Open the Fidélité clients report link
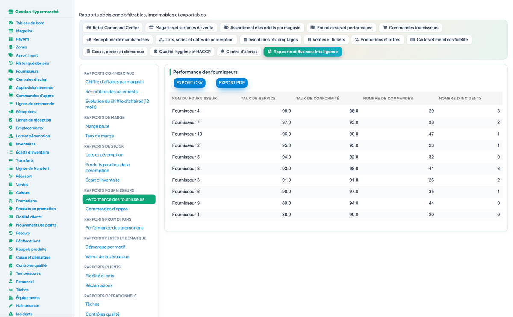This screenshot has width=513, height=317. (100, 276)
